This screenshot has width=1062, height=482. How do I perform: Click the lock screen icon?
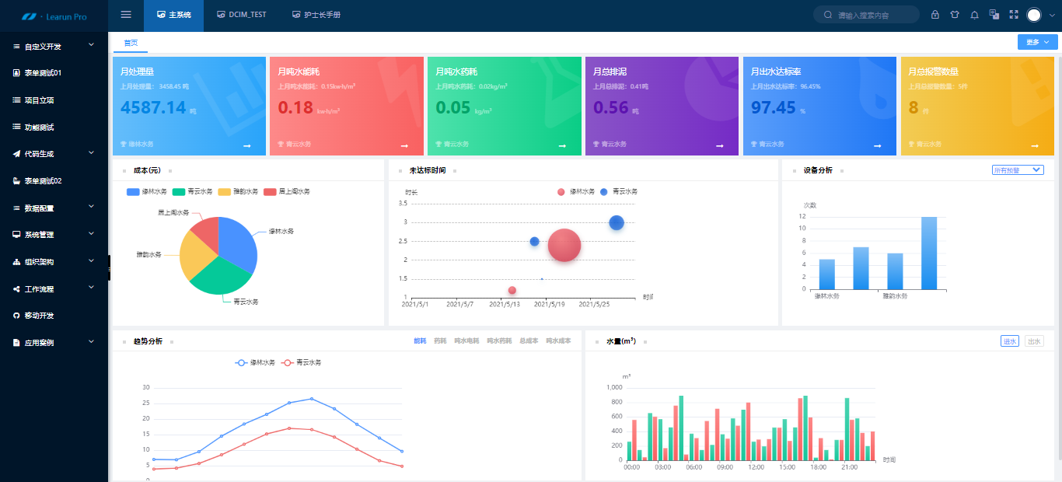click(934, 15)
